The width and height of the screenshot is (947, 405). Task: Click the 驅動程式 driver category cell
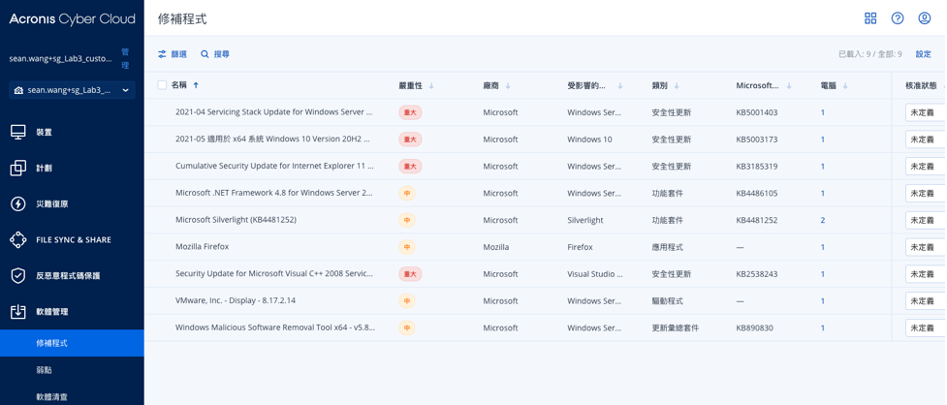click(668, 300)
